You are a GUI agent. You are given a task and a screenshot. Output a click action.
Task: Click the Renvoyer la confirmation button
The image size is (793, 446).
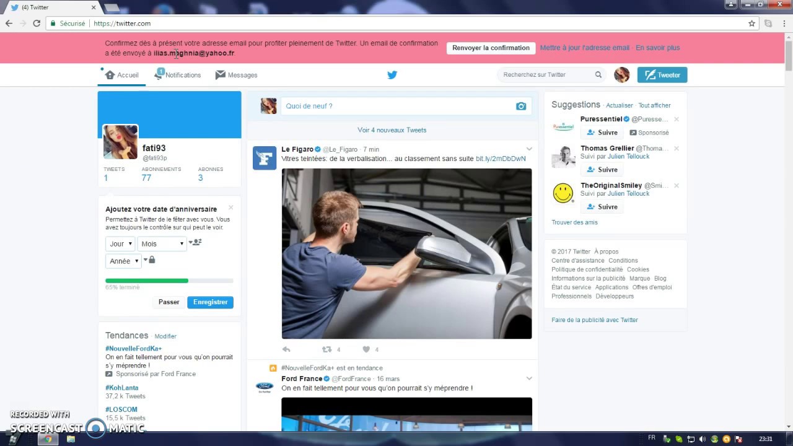point(491,48)
